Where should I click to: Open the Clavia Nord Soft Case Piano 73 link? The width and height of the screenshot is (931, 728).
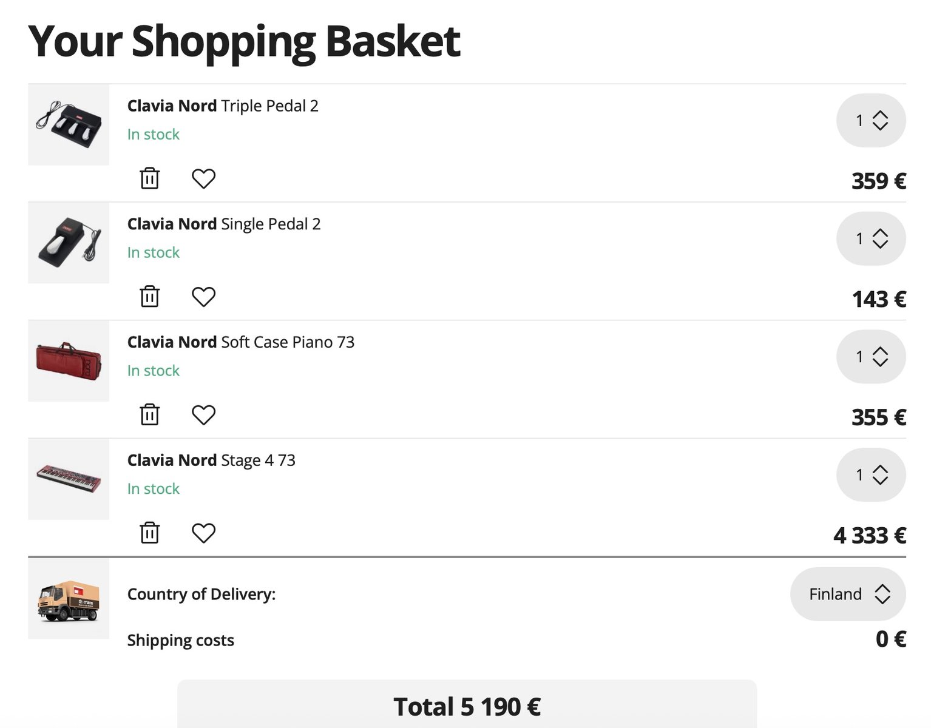[x=241, y=342]
